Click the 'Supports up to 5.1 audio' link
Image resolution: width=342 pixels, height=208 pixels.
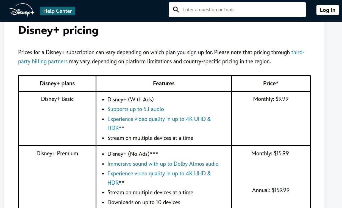click(135, 109)
